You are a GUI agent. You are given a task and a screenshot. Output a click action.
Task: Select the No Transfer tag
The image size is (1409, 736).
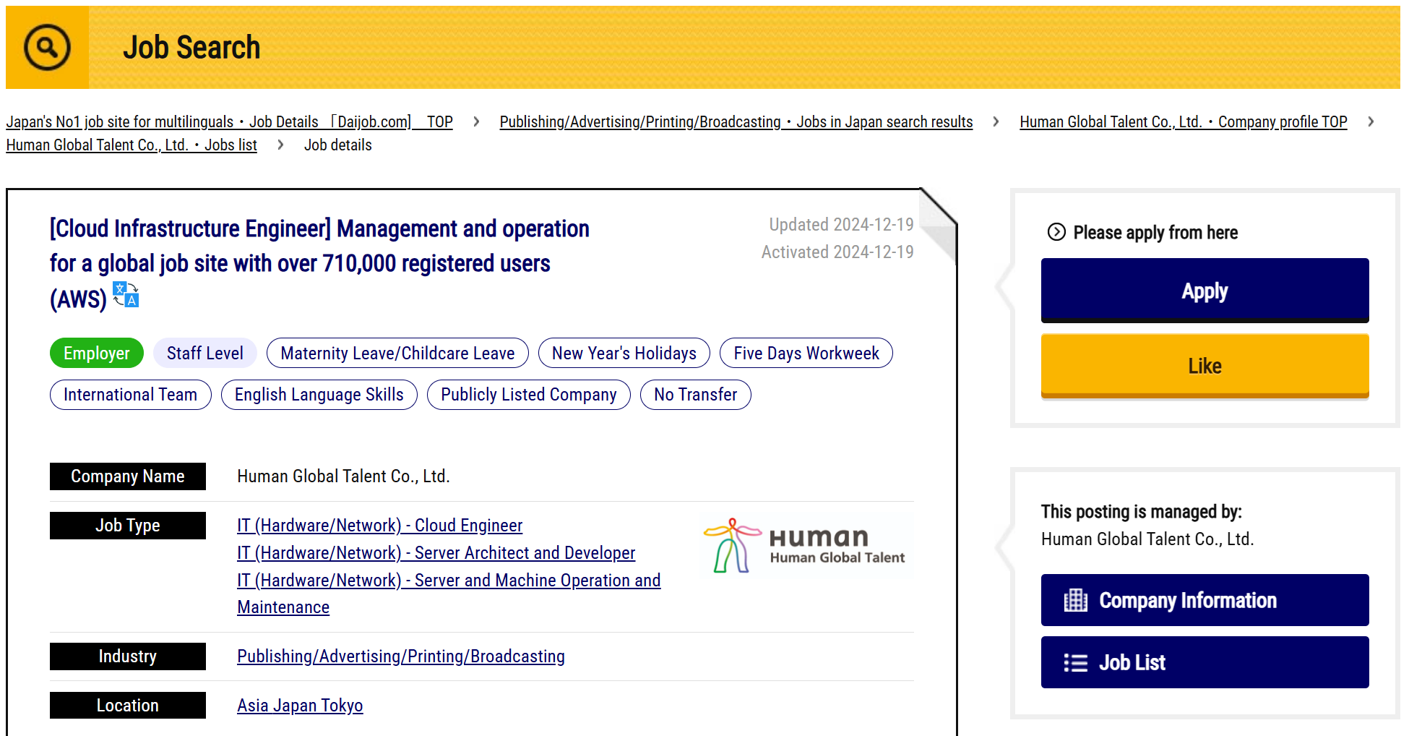(x=696, y=395)
